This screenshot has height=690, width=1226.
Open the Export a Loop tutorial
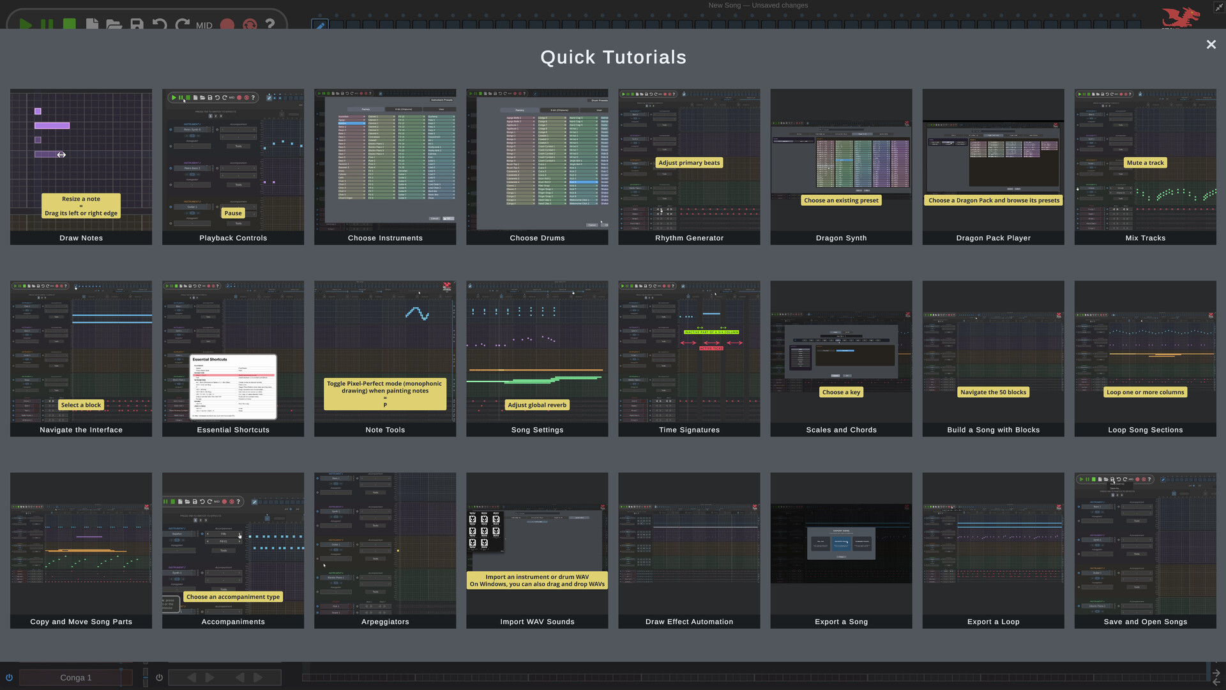(x=993, y=550)
